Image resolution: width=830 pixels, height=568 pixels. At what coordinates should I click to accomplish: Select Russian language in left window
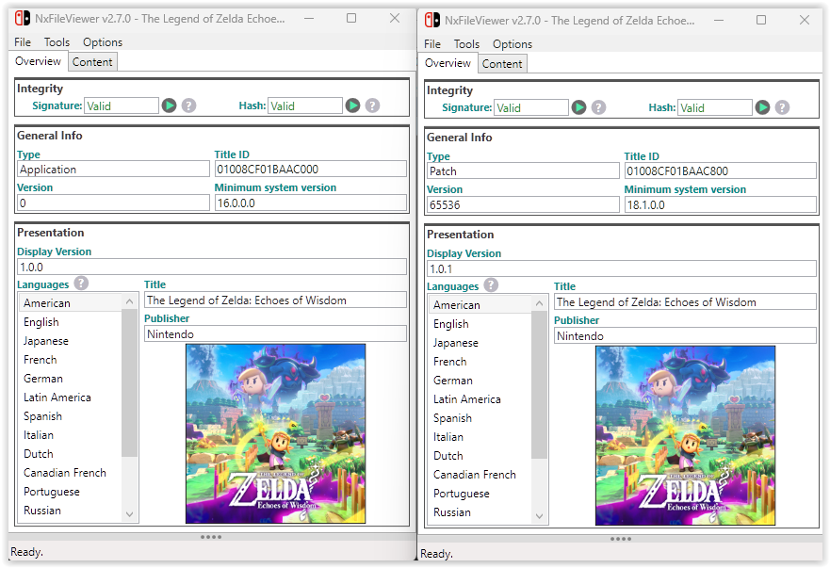pos(71,511)
